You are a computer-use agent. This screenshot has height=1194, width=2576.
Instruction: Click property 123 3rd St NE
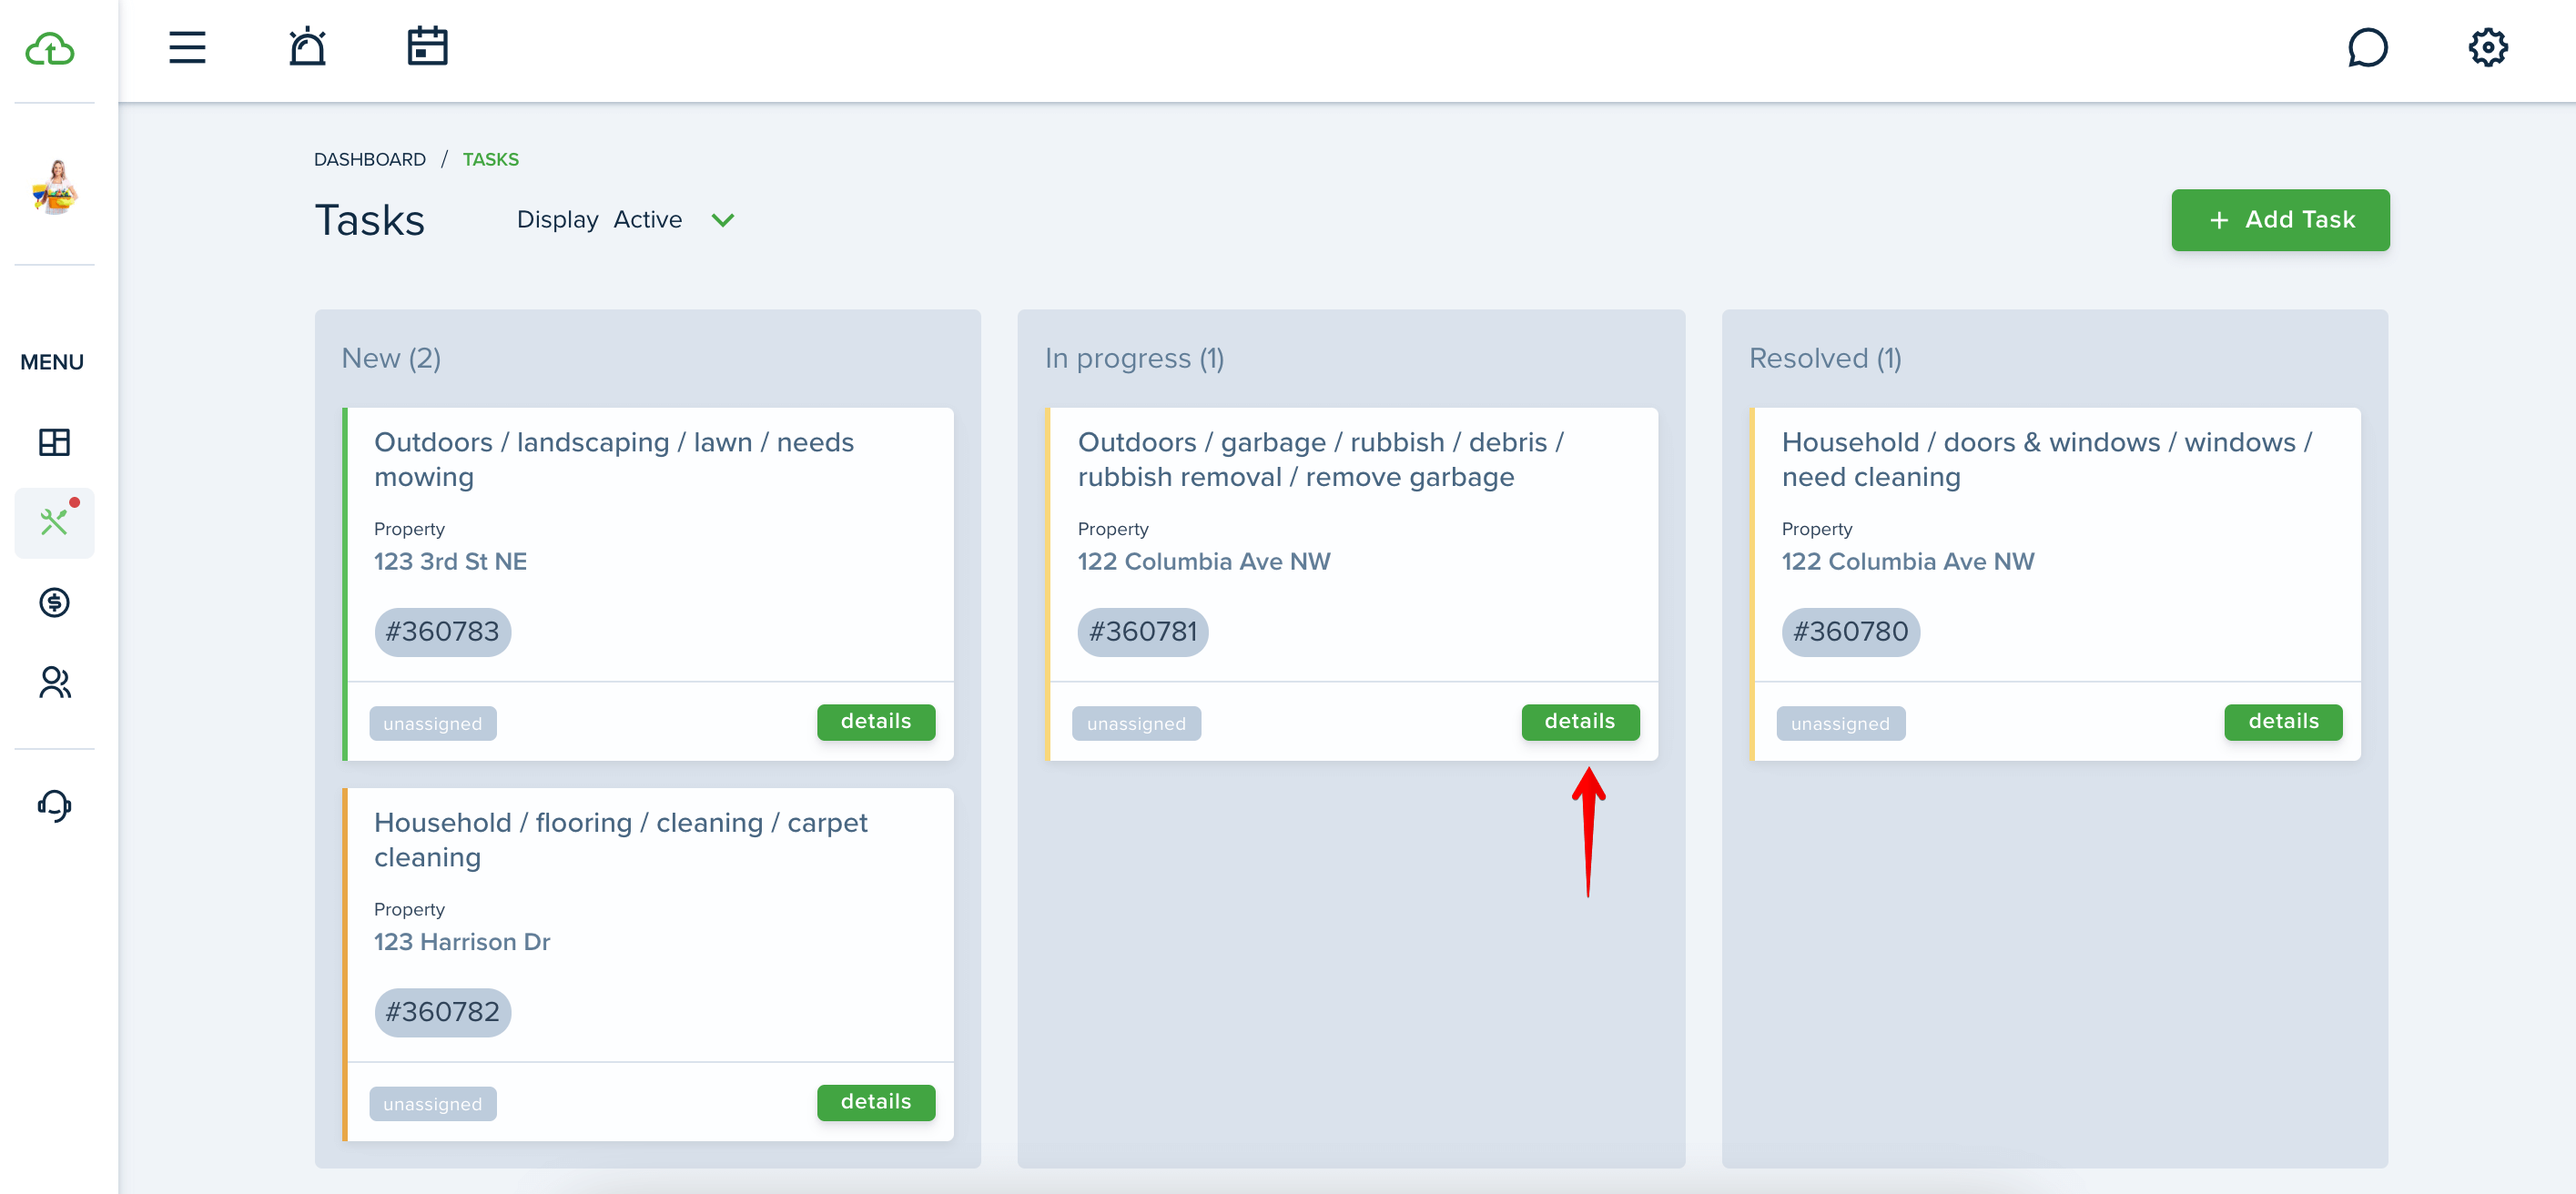450,562
